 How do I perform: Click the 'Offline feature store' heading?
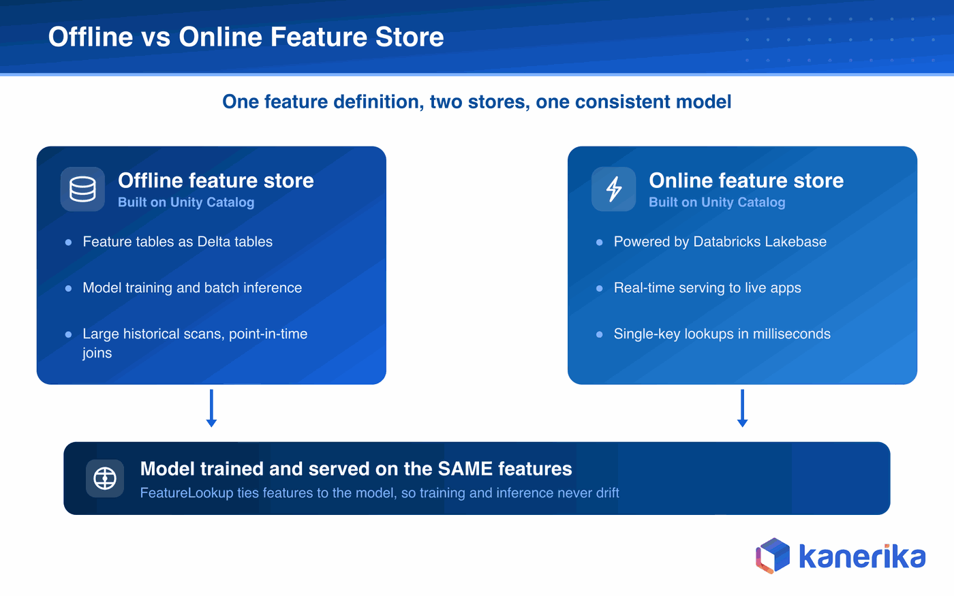216,181
